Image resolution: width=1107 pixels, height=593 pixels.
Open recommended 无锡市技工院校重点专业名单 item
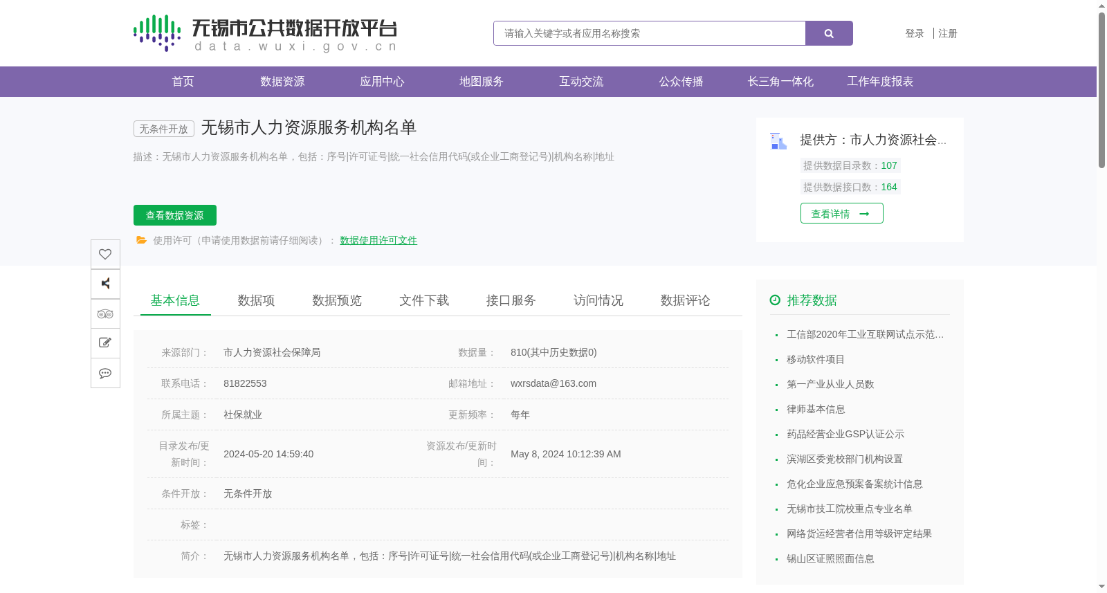coord(850,509)
